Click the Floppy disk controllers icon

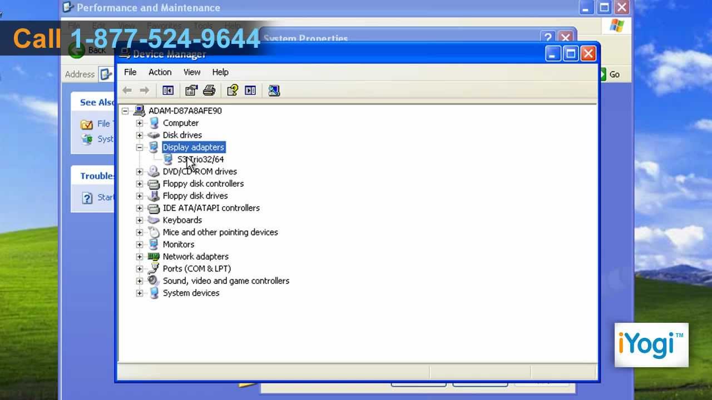coord(154,184)
